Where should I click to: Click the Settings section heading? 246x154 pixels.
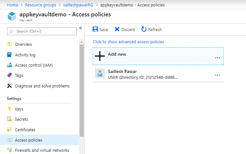point(14,99)
